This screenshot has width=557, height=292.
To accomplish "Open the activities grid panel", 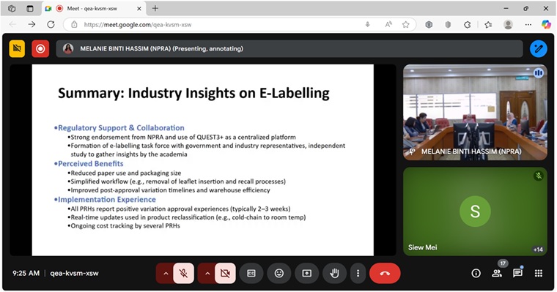I will (x=539, y=273).
